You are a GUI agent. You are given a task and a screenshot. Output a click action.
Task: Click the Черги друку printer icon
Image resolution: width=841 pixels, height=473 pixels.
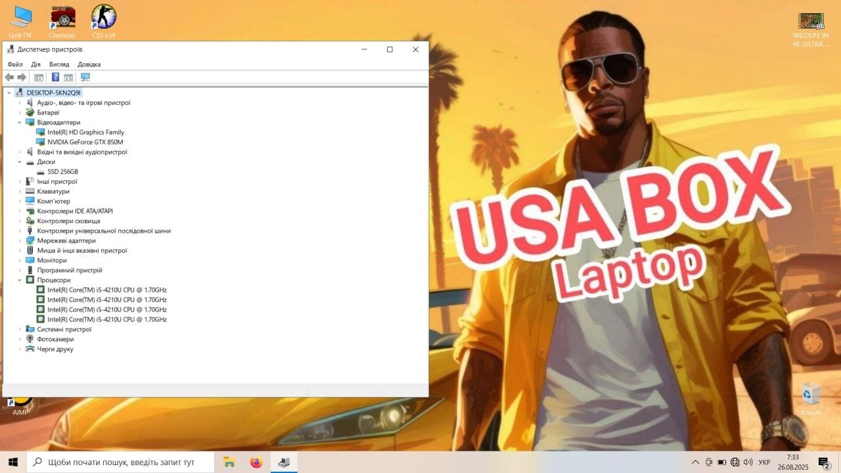30,349
